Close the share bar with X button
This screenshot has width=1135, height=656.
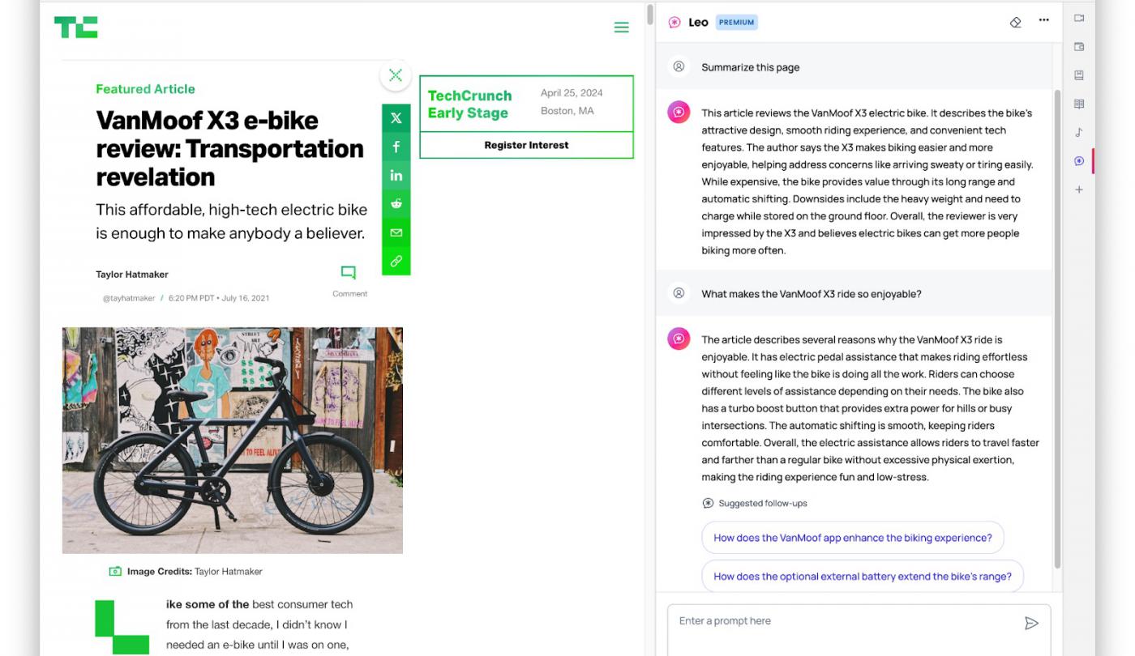pos(396,75)
